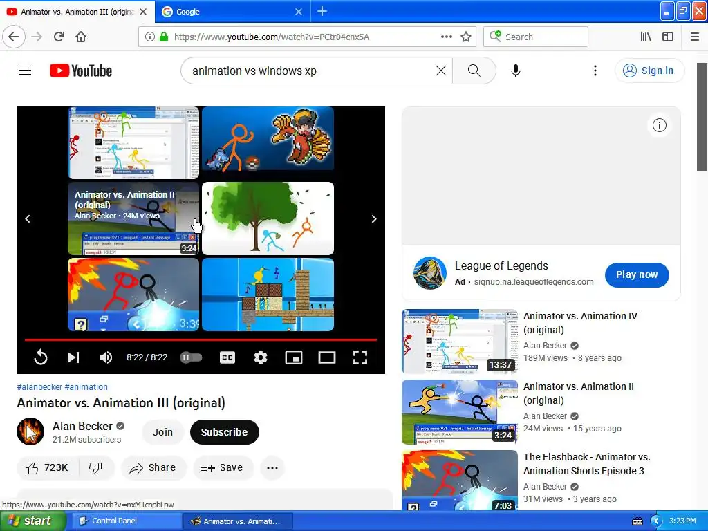The width and height of the screenshot is (708, 531).
Task: Open YouTube settings three-dot menu
Action: tap(595, 71)
